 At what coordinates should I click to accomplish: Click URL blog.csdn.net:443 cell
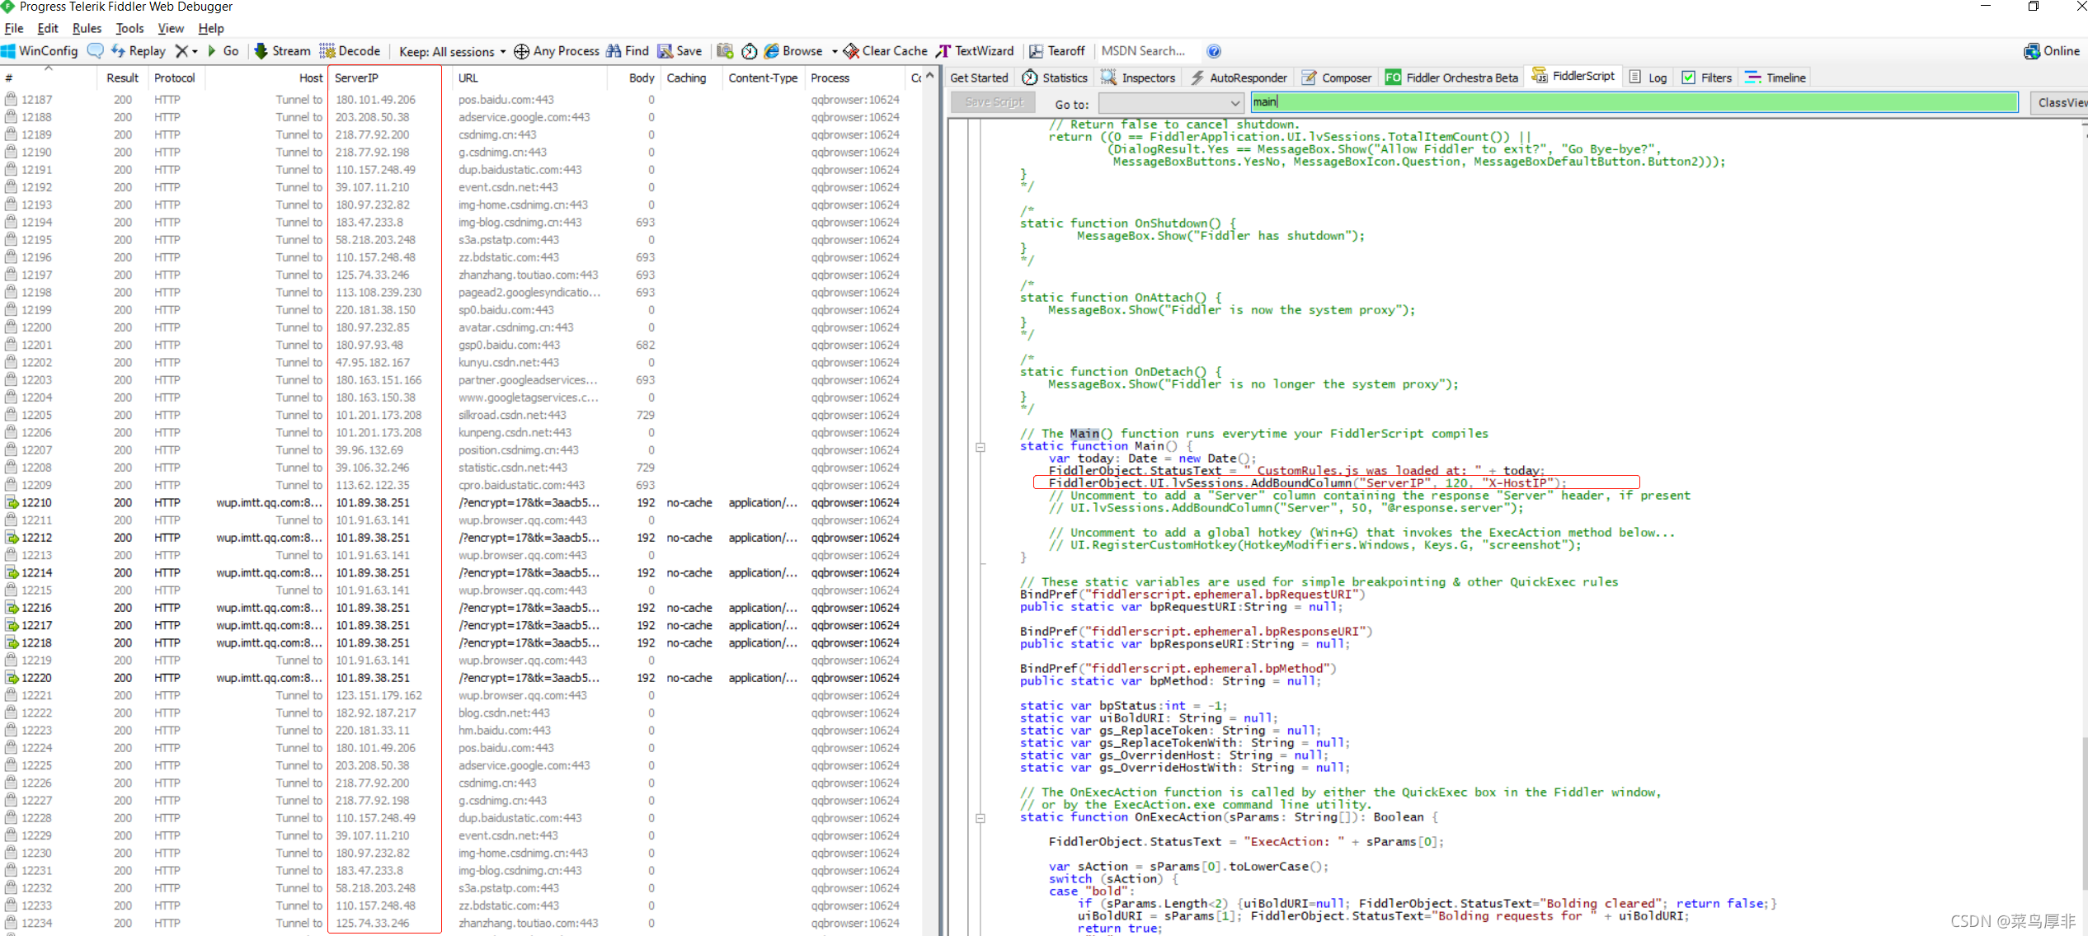coord(504,713)
